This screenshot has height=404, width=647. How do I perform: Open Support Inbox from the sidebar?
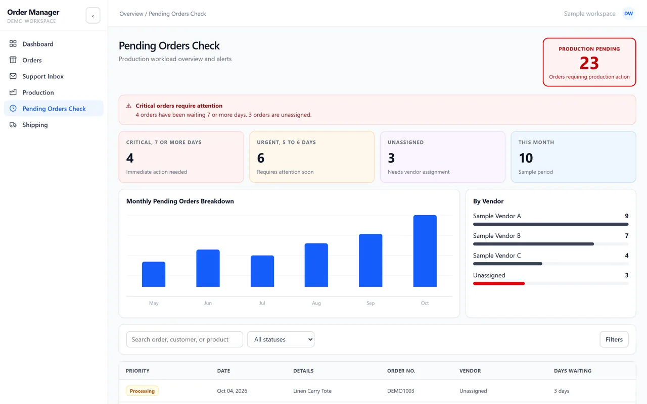(x=54, y=76)
